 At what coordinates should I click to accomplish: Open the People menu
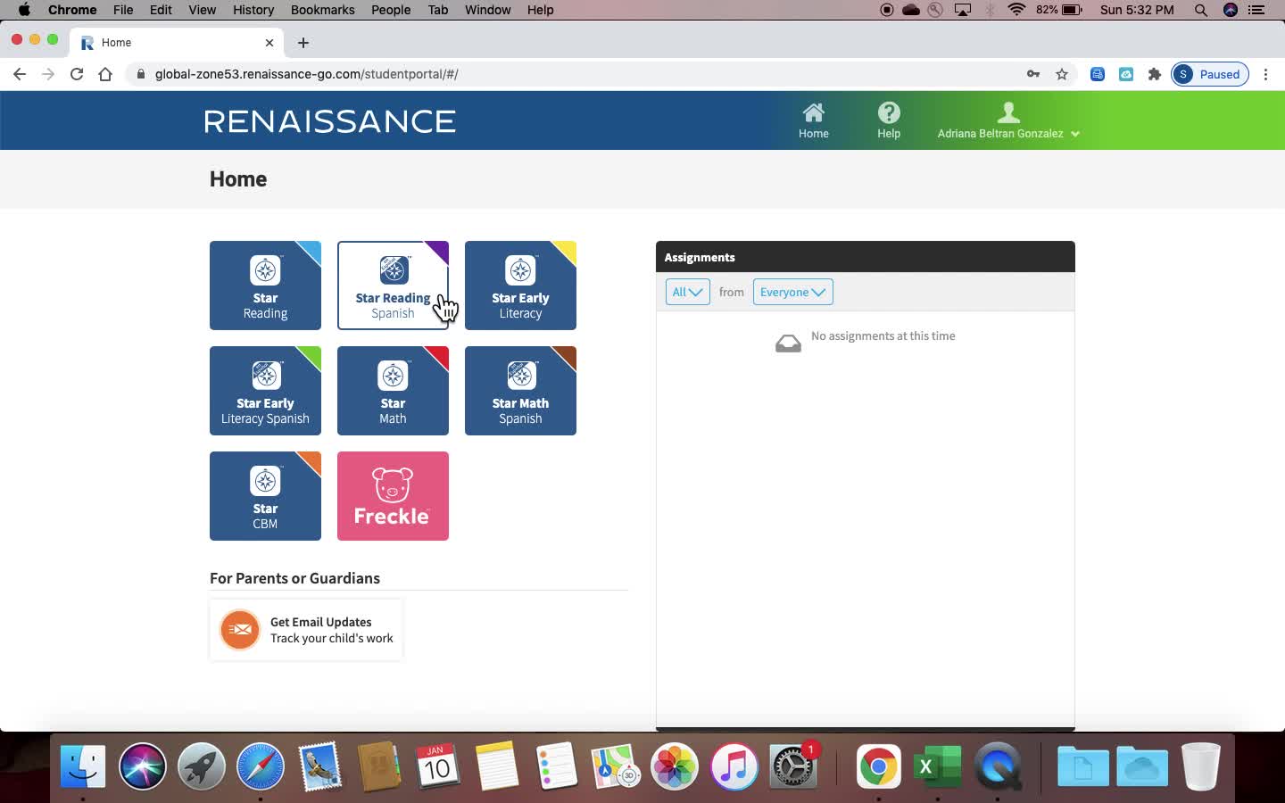tap(391, 10)
